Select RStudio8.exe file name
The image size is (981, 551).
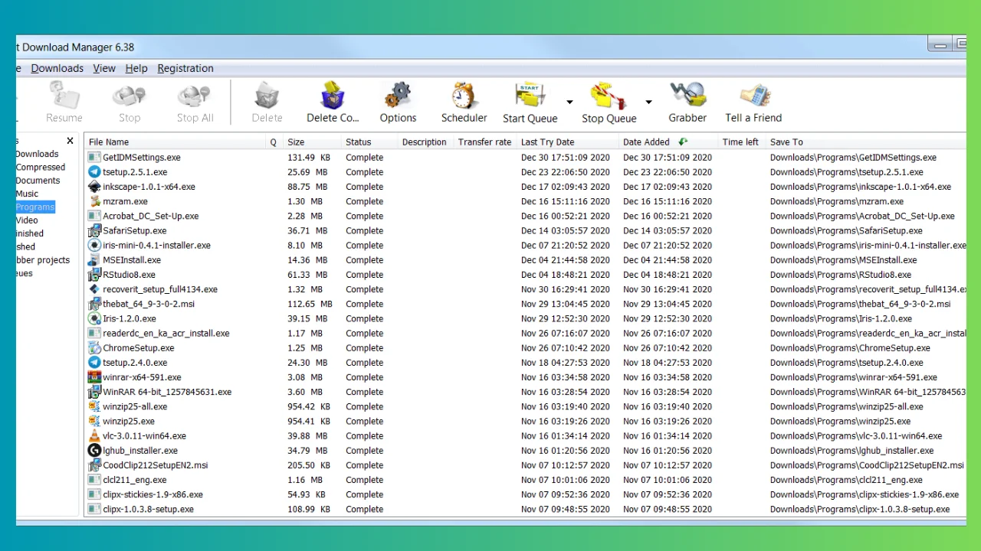[129, 274]
